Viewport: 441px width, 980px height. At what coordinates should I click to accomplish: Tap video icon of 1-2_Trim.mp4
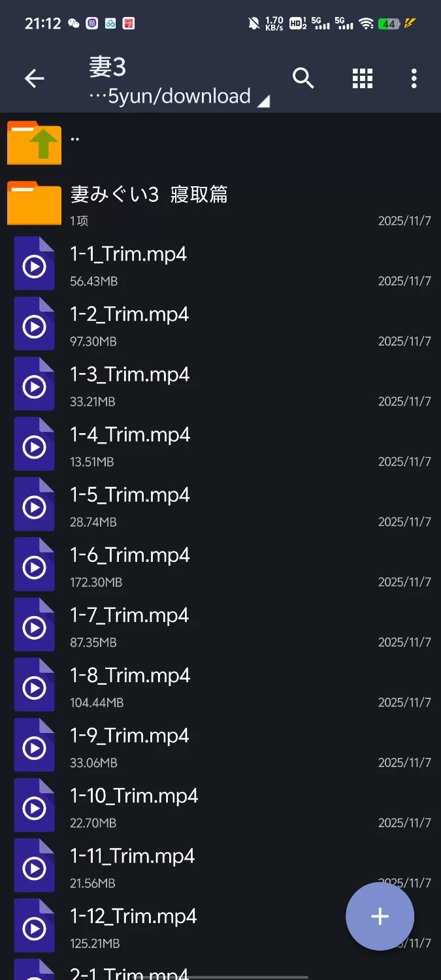pyautogui.click(x=34, y=326)
